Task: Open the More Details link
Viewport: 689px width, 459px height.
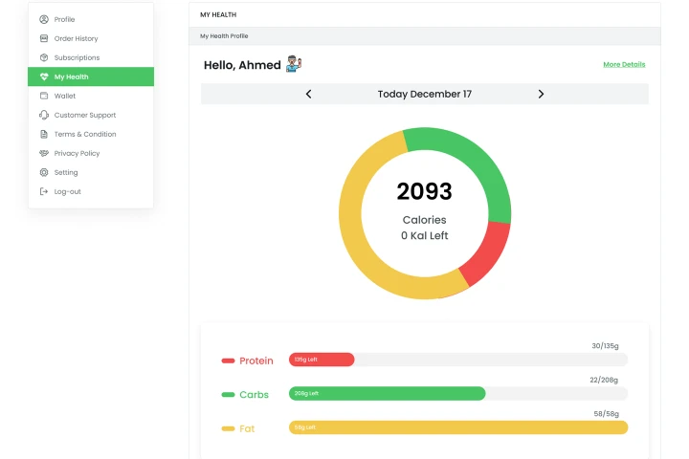Action: (624, 64)
